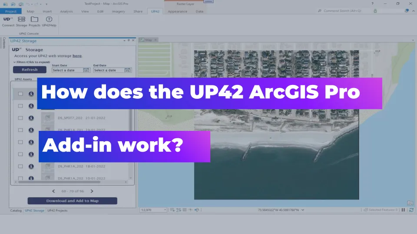
Task: Click the Save Project quick access icon
Action: (x=21, y=4)
